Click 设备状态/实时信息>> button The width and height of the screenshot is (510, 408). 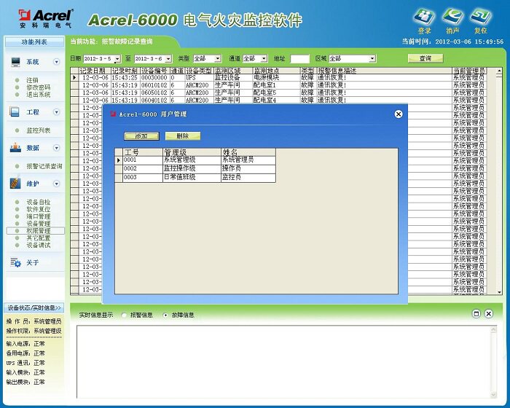(34, 307)
